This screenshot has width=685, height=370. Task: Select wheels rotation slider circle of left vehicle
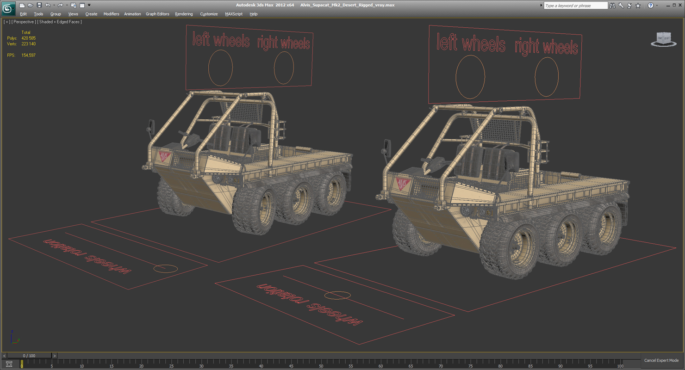tap(165, 269)
